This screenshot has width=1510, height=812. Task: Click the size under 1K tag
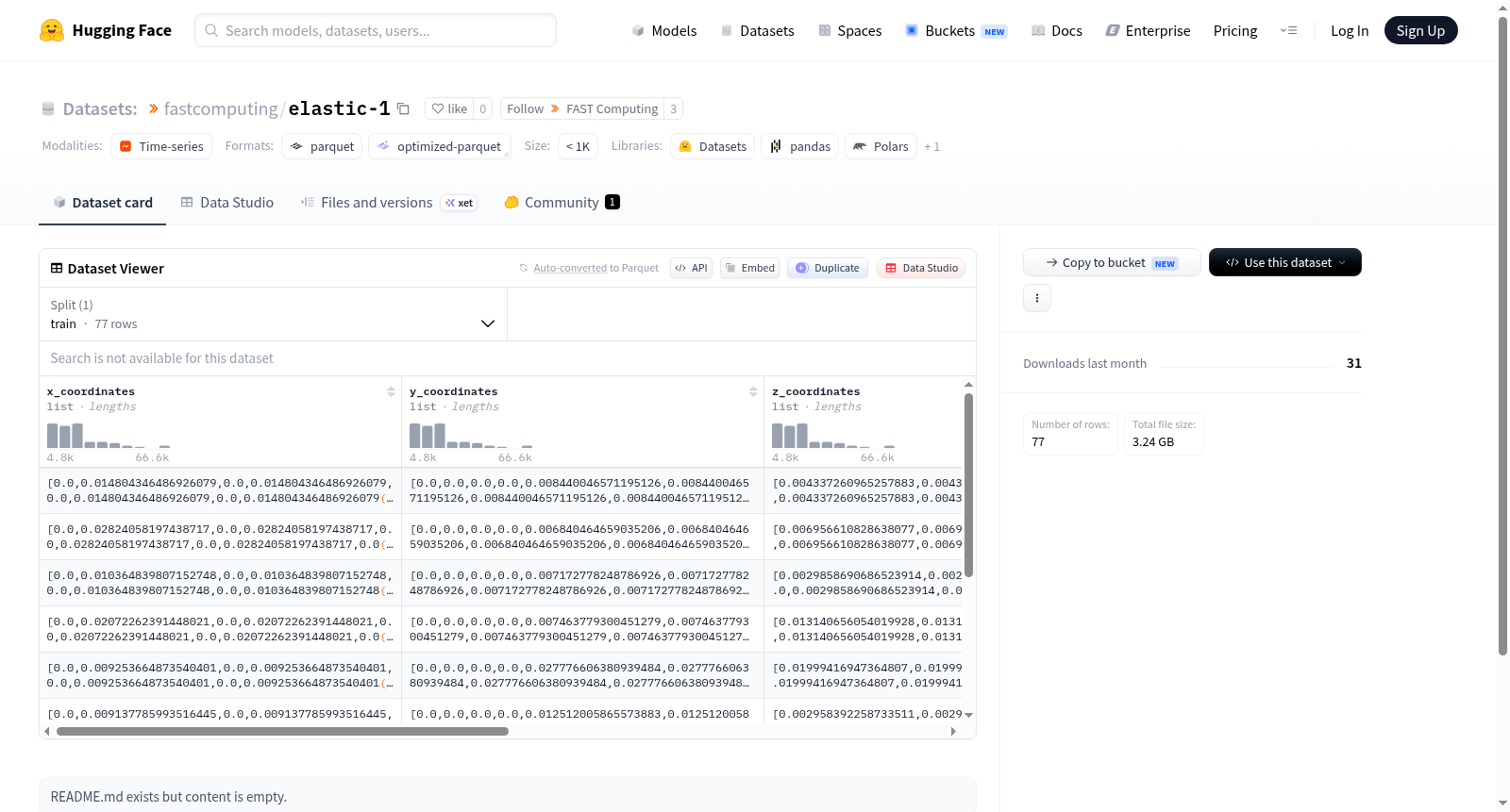click(578, 146)
